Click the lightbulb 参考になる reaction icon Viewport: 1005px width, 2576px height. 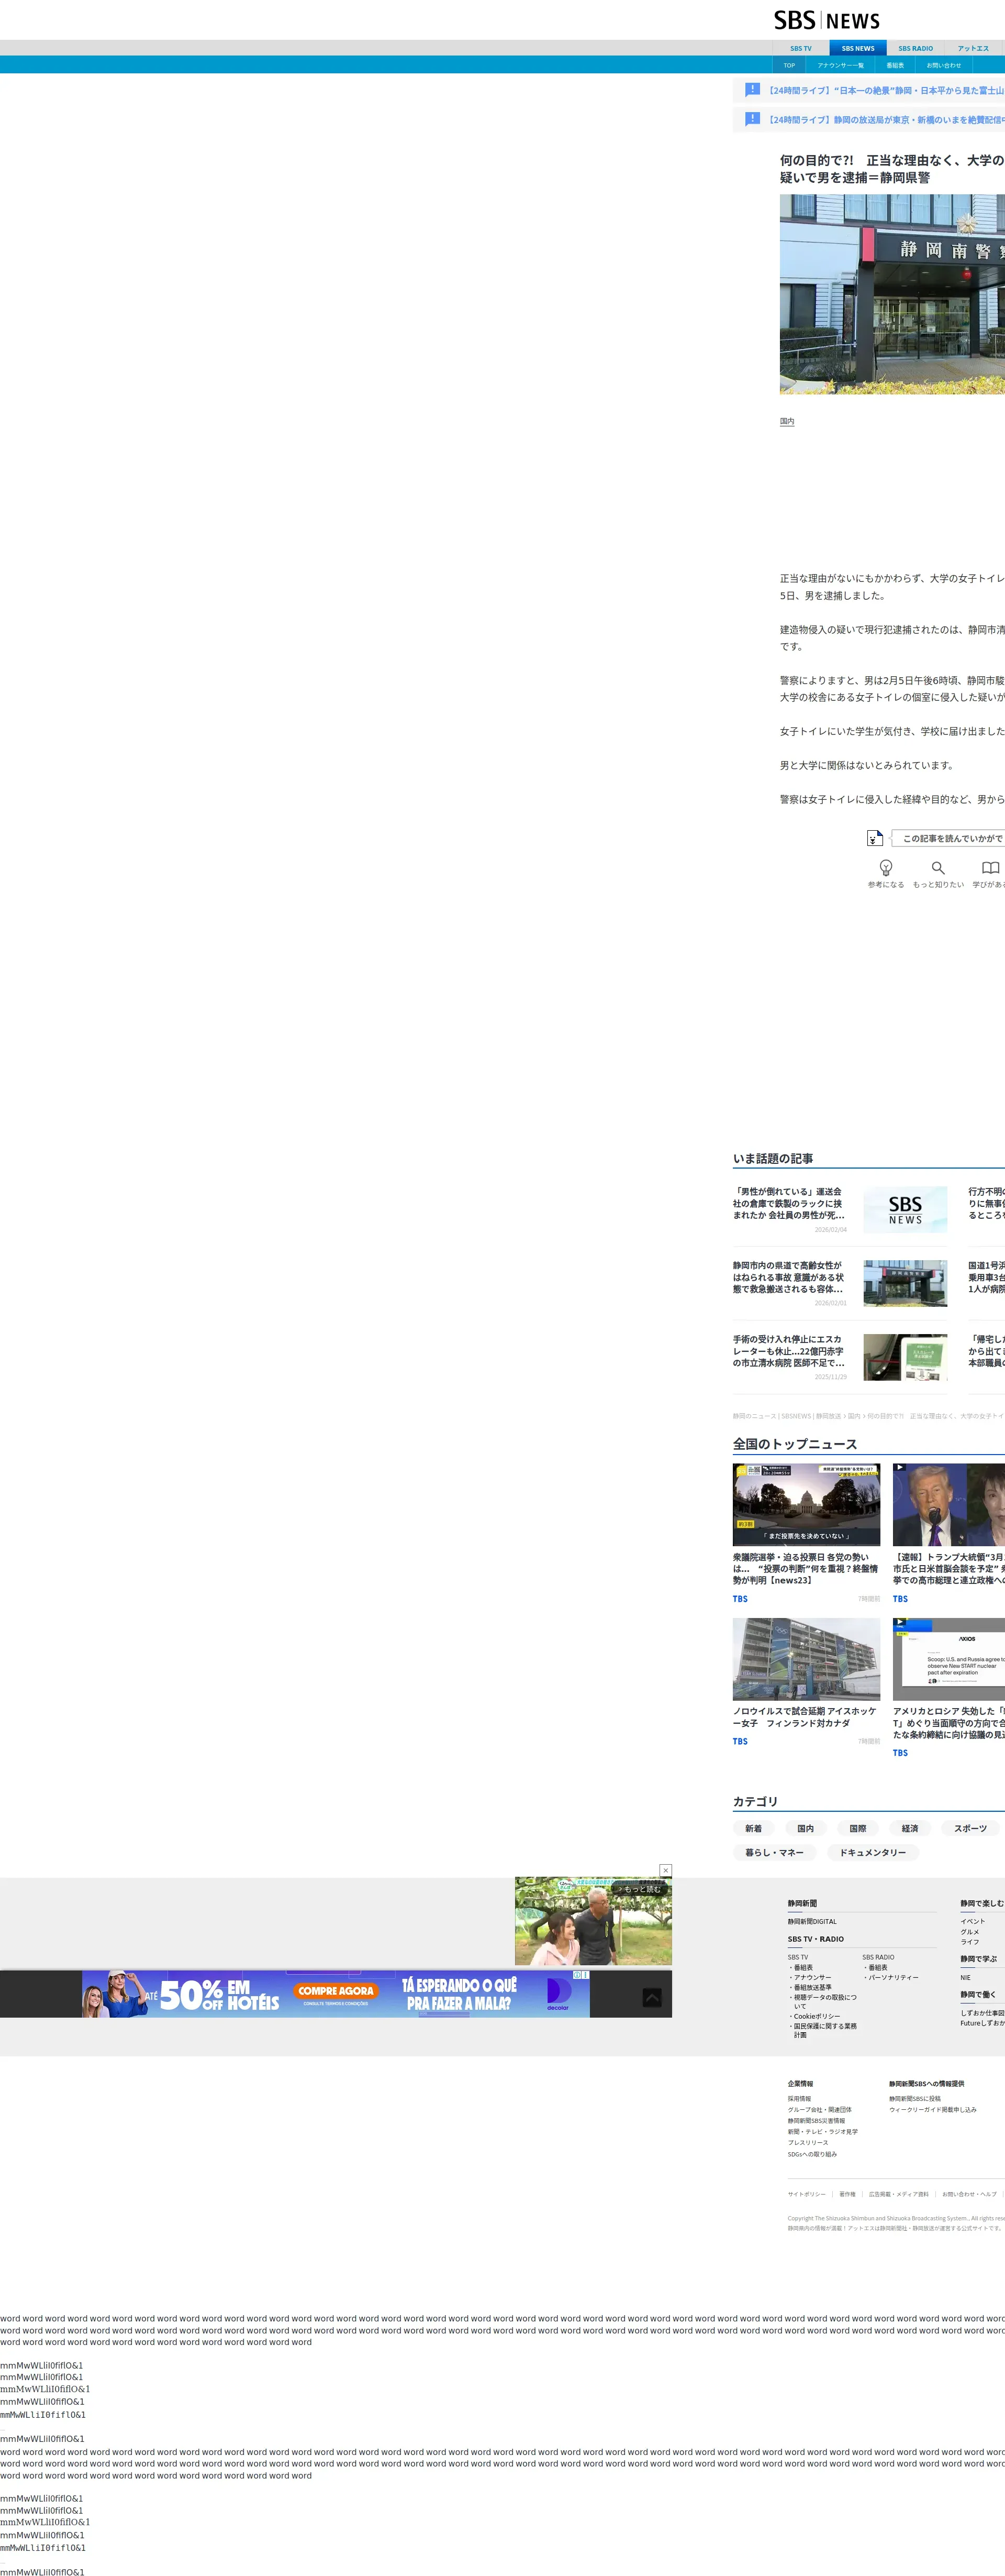885,867
